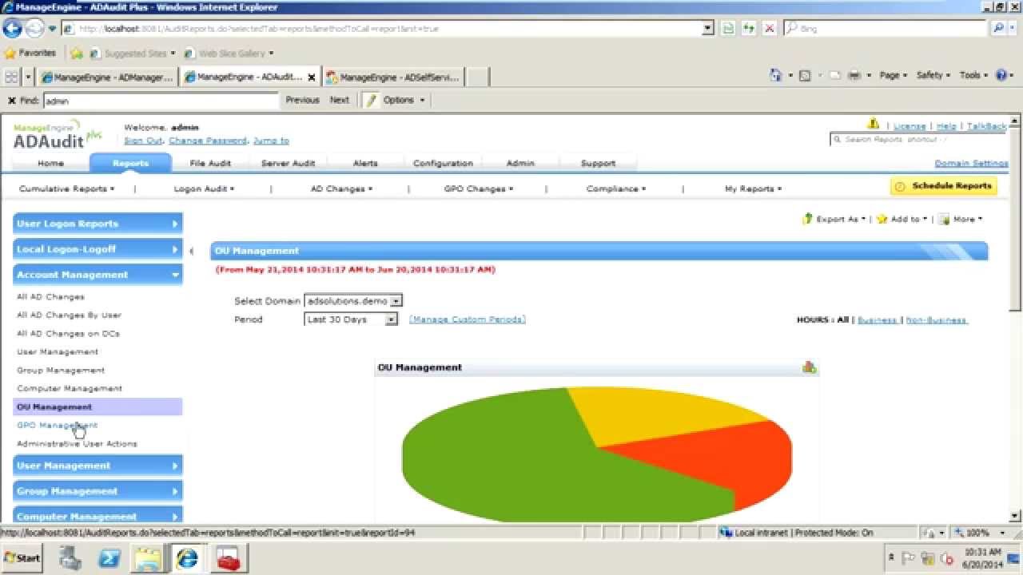Open Favorites star button
Screen dimensions: 1023x575
click(30, 54)
